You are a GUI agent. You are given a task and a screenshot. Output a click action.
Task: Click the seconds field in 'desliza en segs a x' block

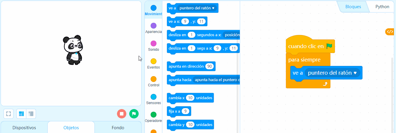pos(191,48)
